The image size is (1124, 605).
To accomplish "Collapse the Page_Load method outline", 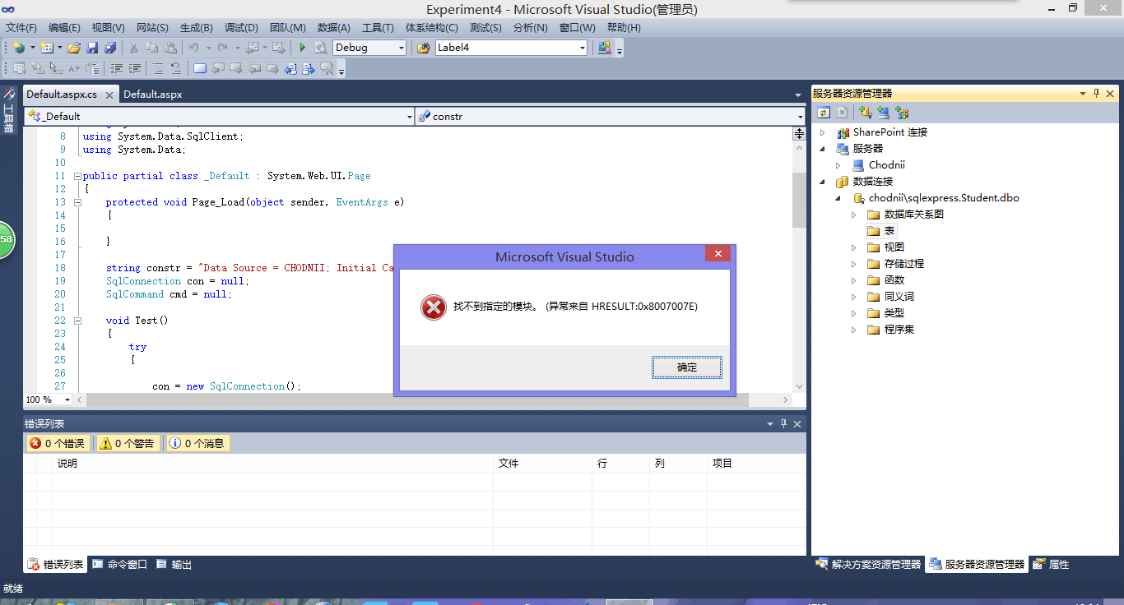I will (x=77, y=202).
